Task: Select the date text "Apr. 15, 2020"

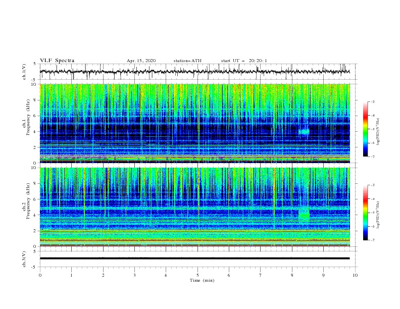Action: click(x=141, y=61)
